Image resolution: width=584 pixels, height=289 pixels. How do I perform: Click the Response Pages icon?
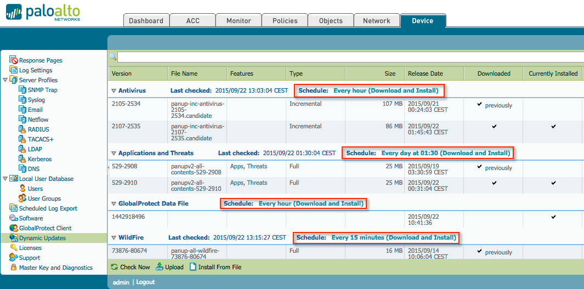13,60
